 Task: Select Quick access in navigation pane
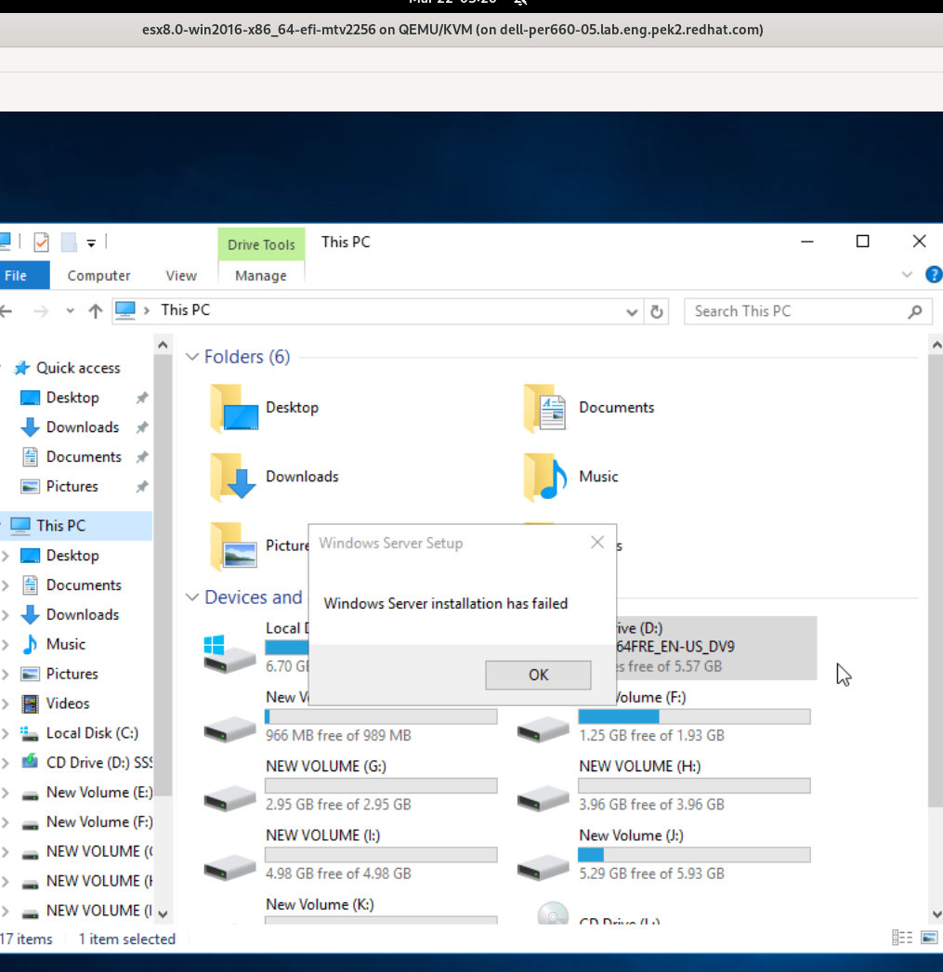tap(78, 368)
